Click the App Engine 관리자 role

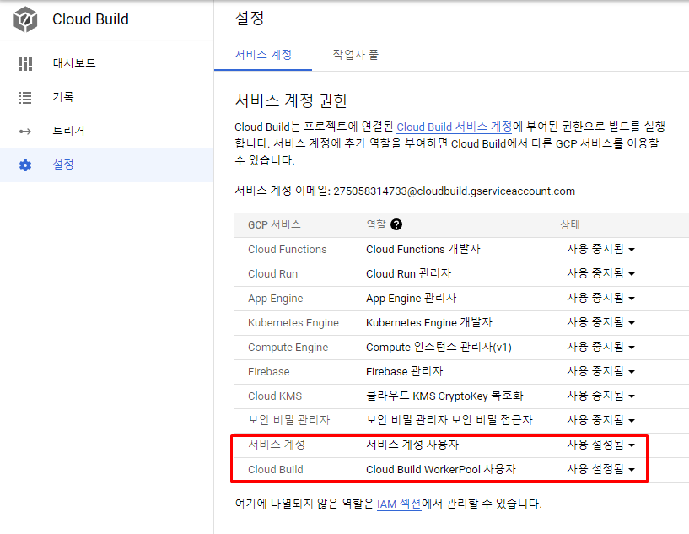[x=412, y=299]
